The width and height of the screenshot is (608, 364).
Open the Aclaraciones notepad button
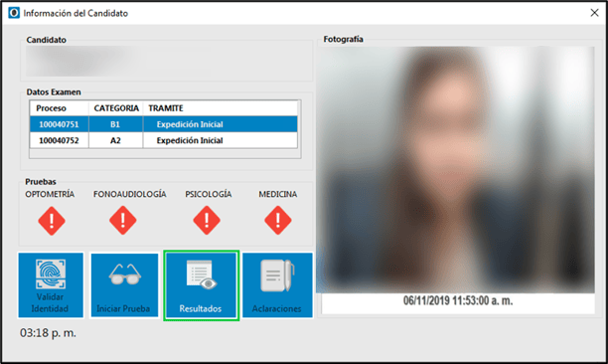(x=277, y=285)
